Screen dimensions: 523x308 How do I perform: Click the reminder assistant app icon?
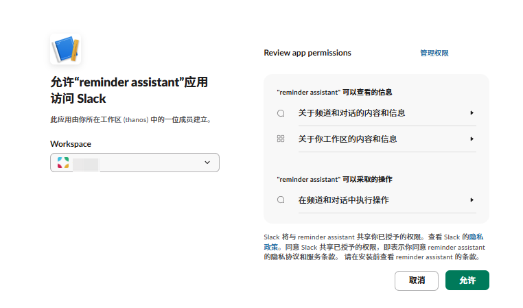(x=65, y=49)
